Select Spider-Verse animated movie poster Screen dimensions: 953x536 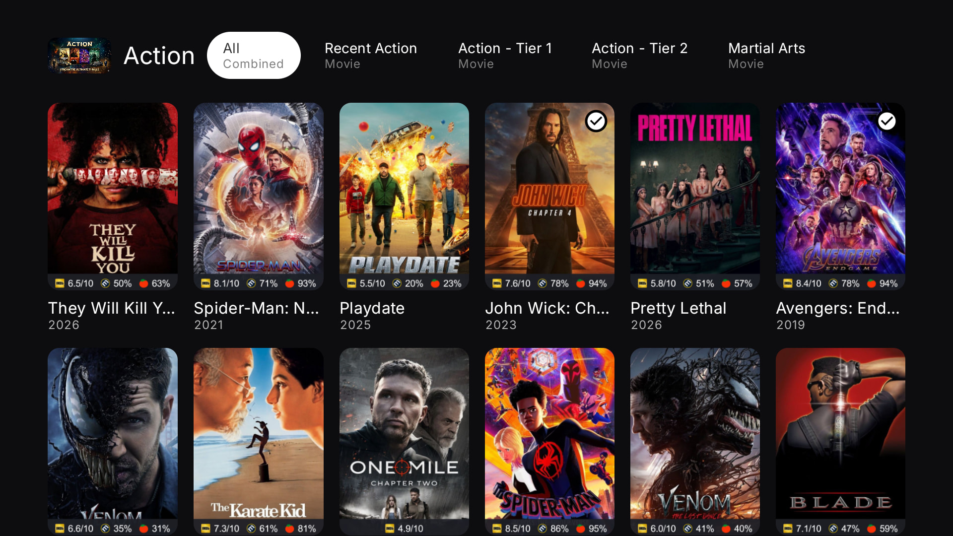click(x=549, y=434)
